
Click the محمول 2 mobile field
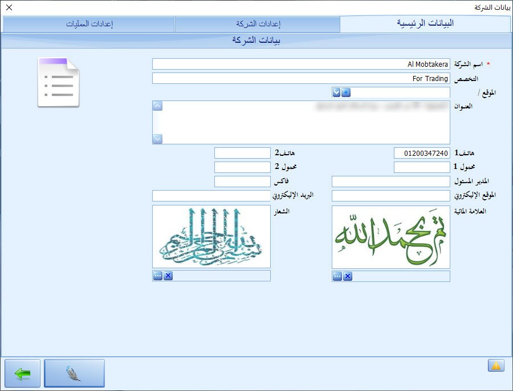(x=242, y=167)
